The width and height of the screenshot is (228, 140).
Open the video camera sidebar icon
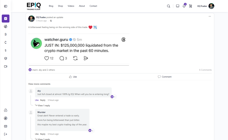pyautogui.click(x=6, y=66)
